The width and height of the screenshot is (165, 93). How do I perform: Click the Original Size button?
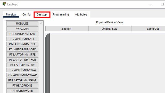pyautogui.click(x=110, y=29)
